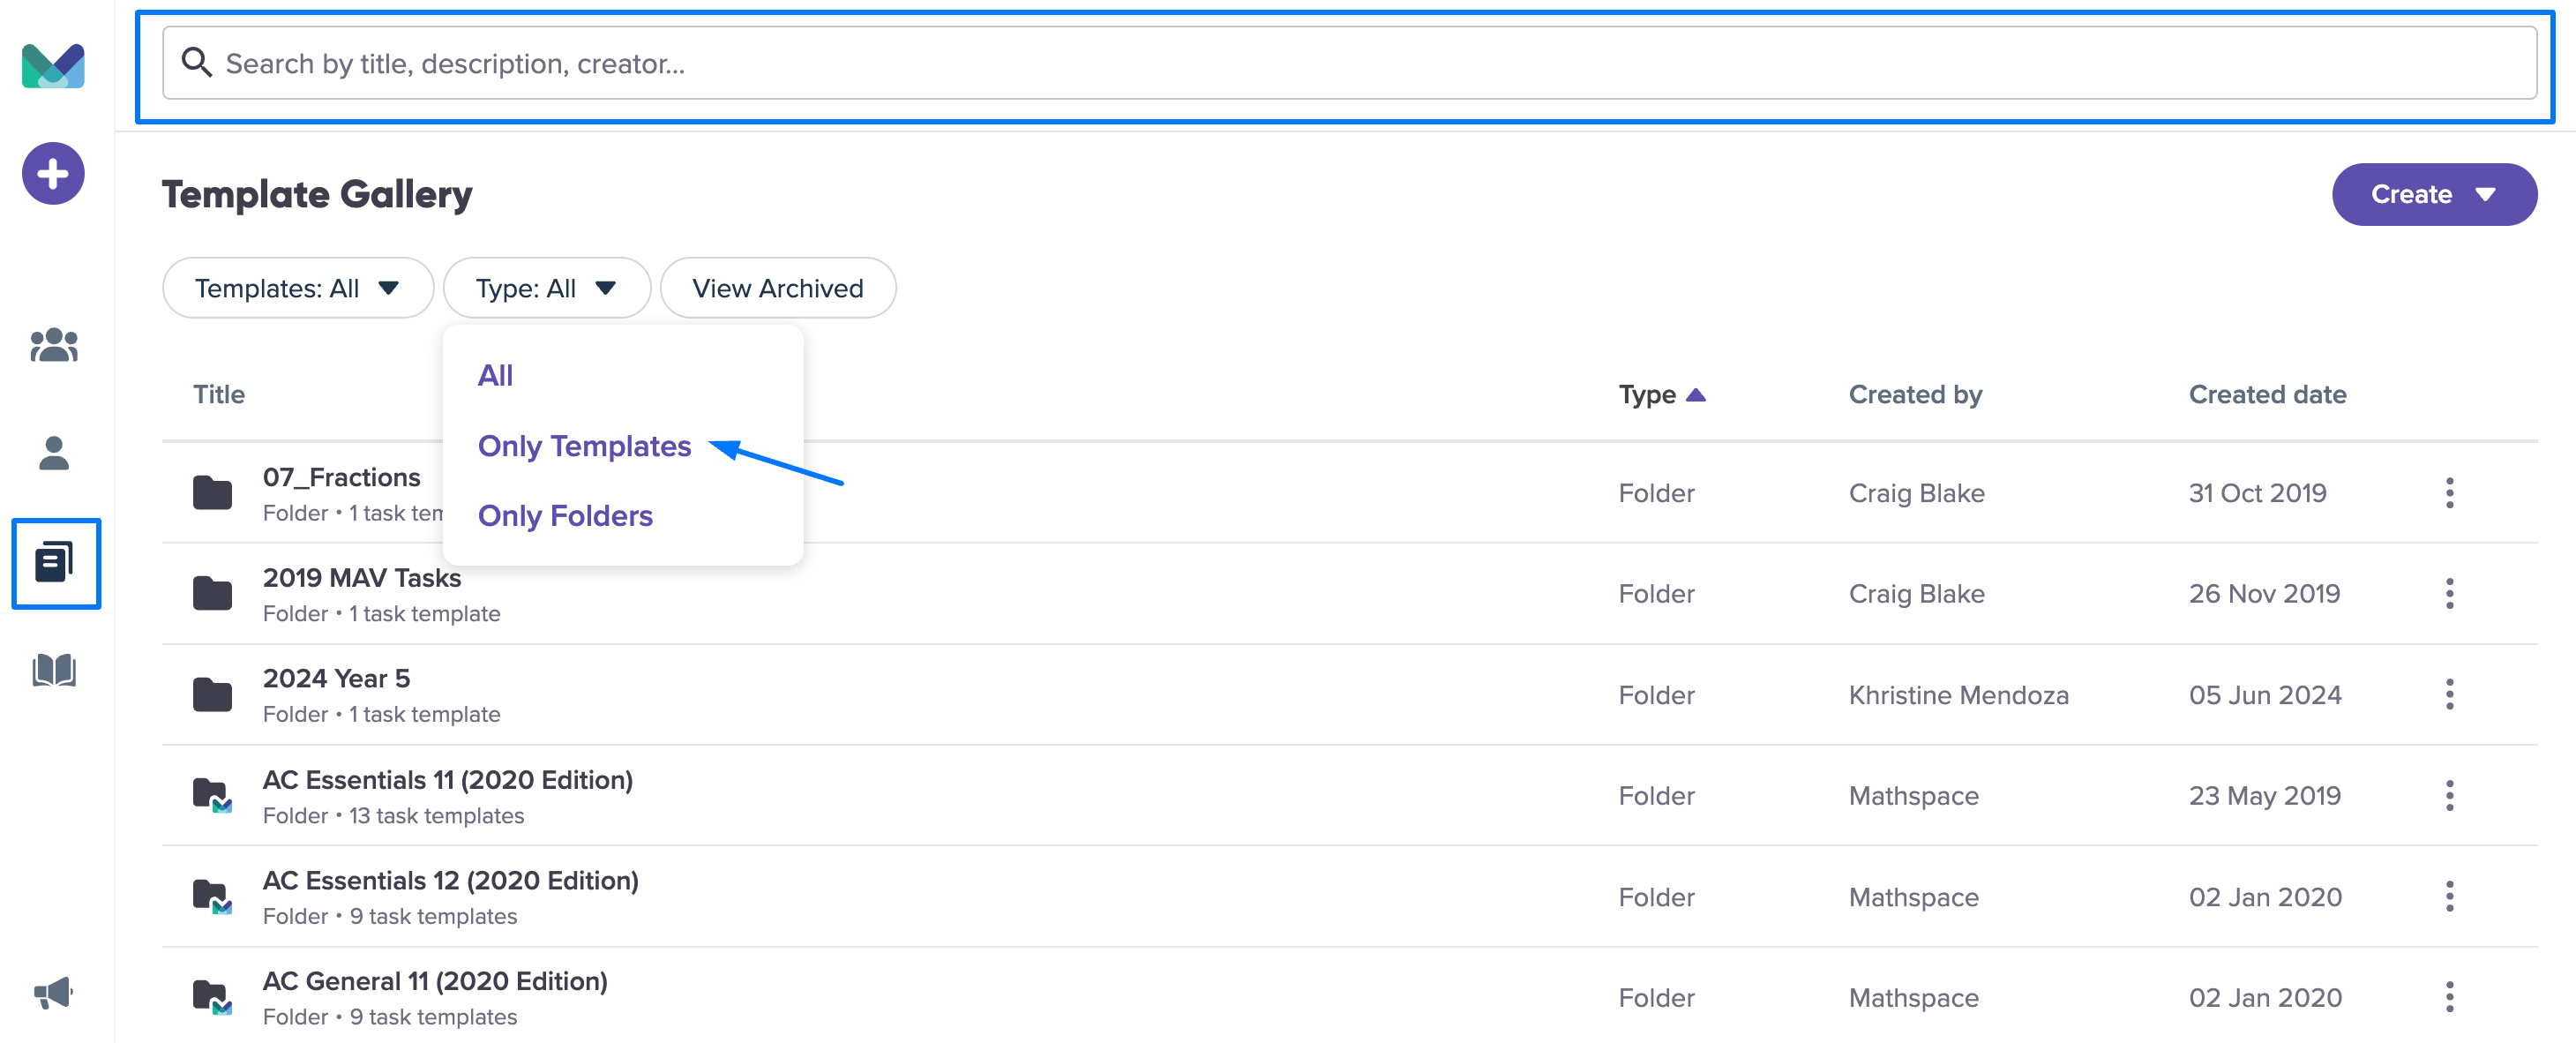2576x1043 pixels.
Task: Click the megaphone announcements icon
Action: point(54,993)
